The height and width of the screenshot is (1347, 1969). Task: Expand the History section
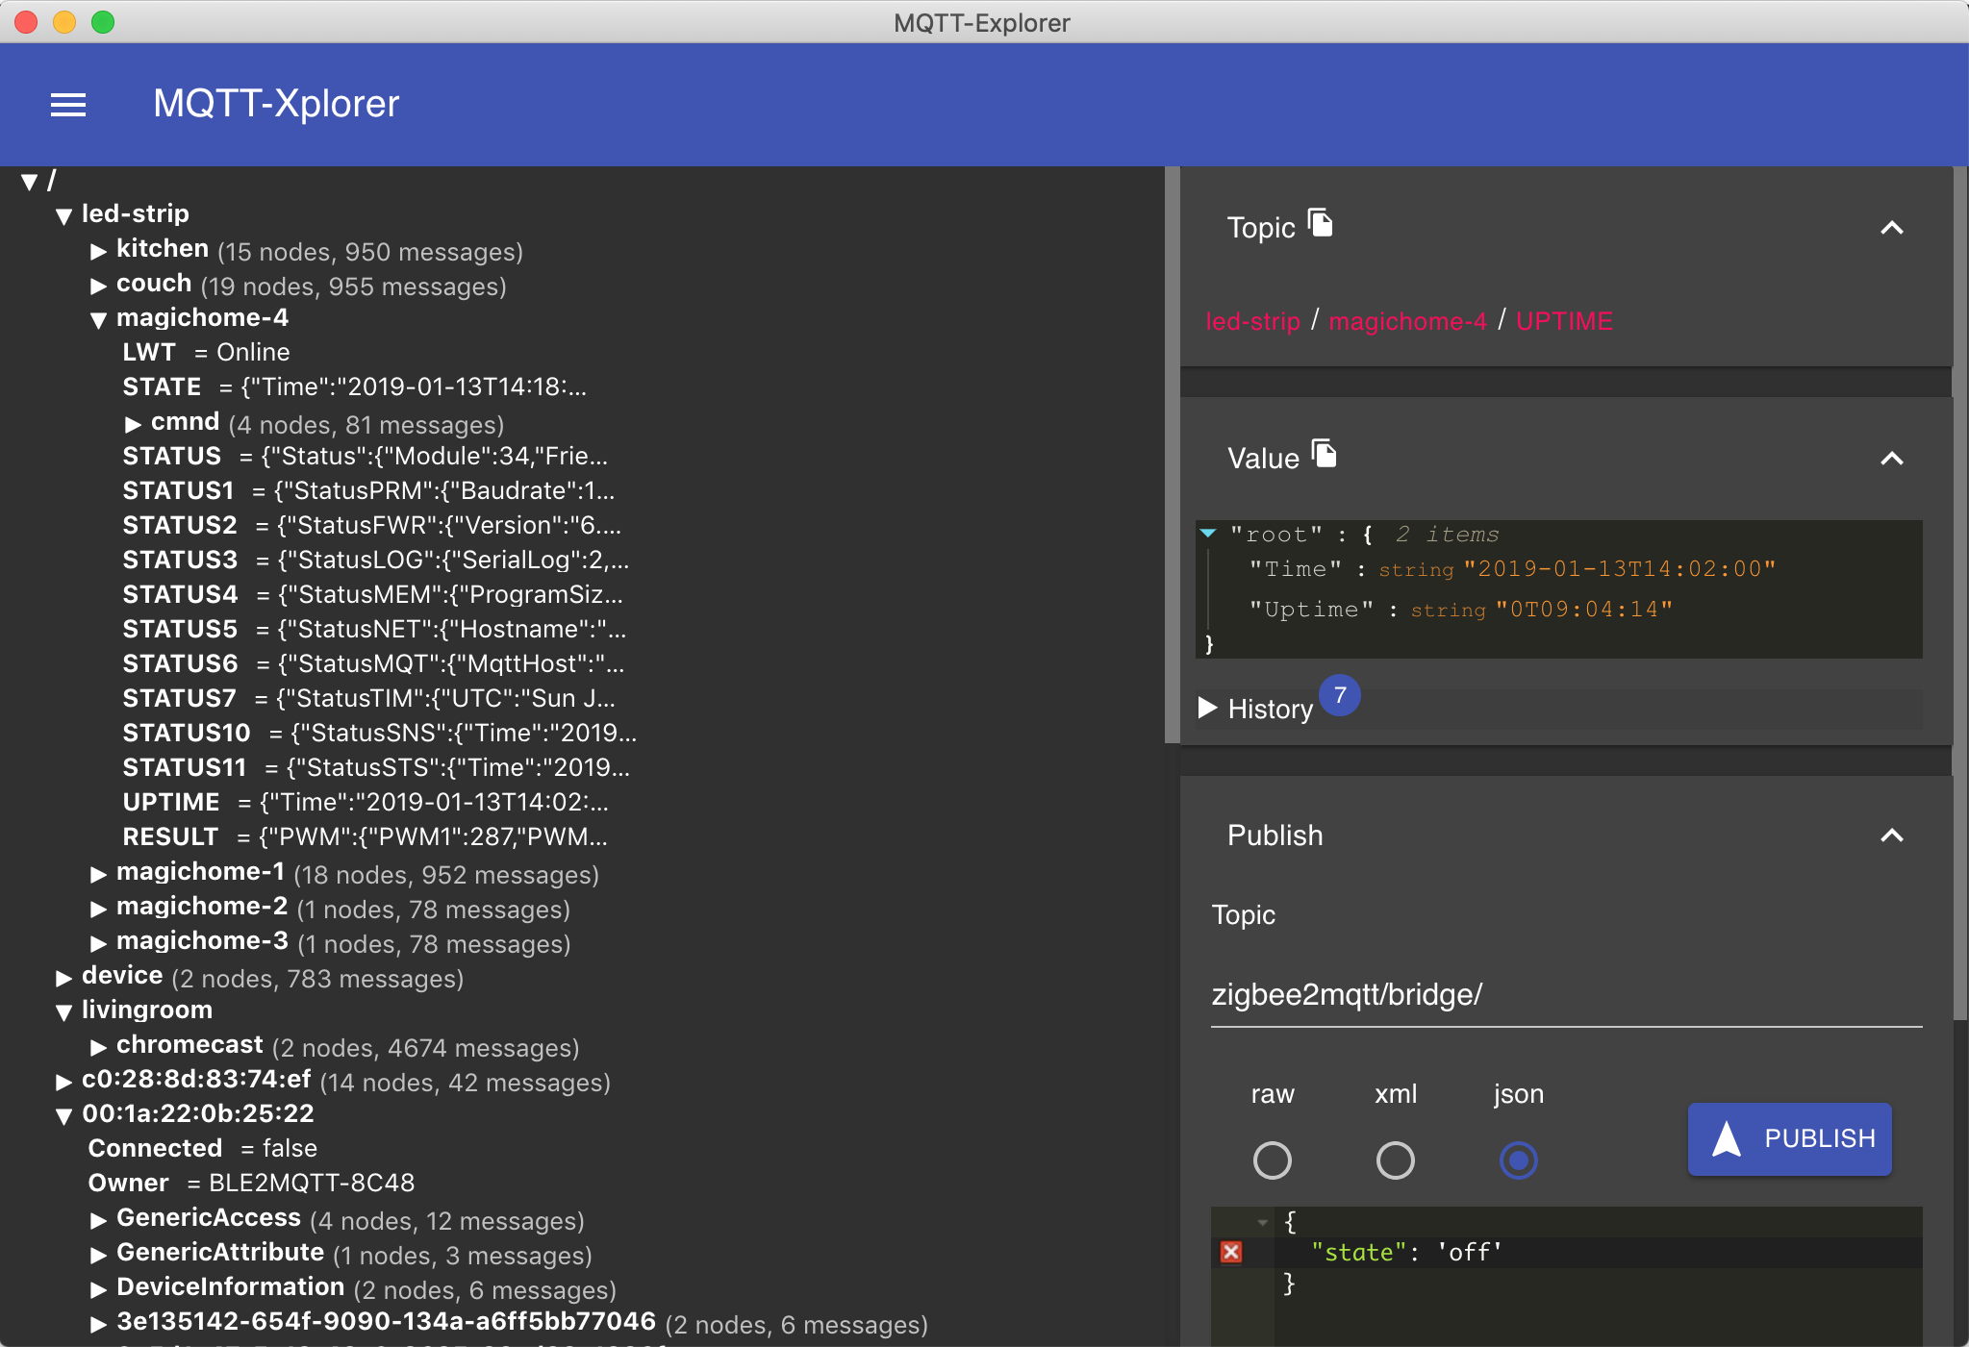[x=1208, y=708]
